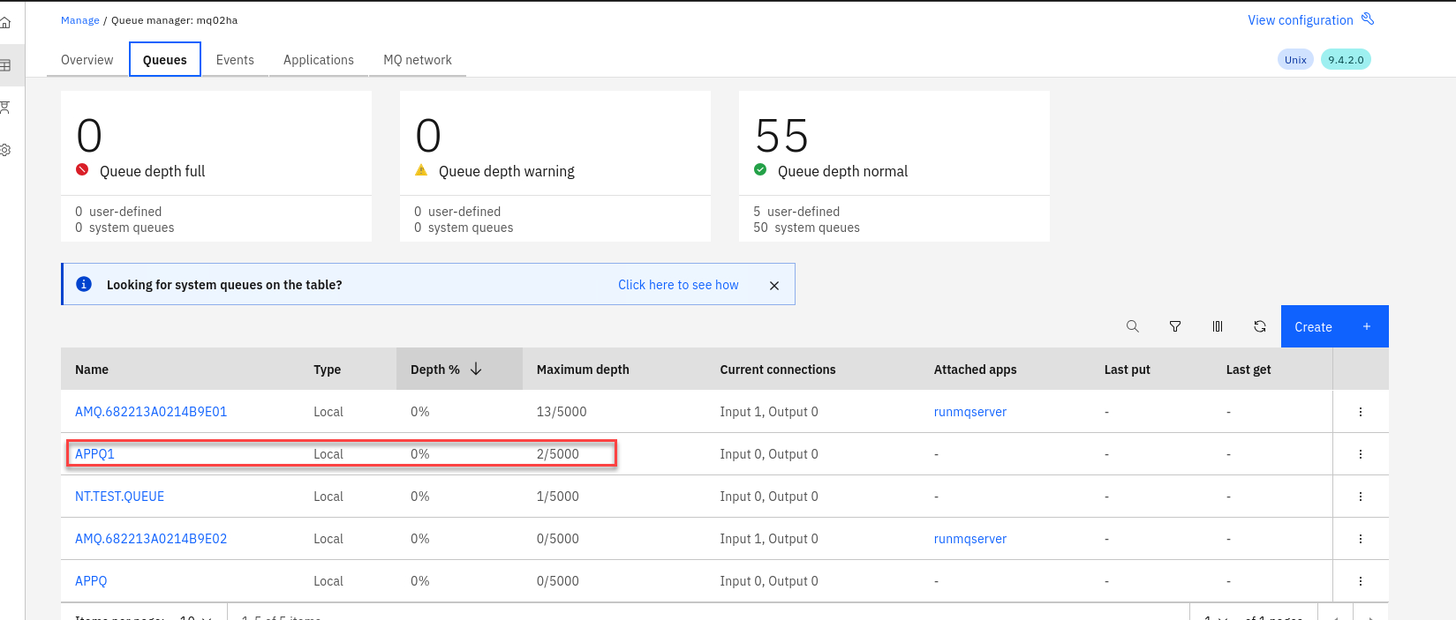Click the search icon above the queue table
This screenshot has height=620, width=1456.
coord(1133,326)
